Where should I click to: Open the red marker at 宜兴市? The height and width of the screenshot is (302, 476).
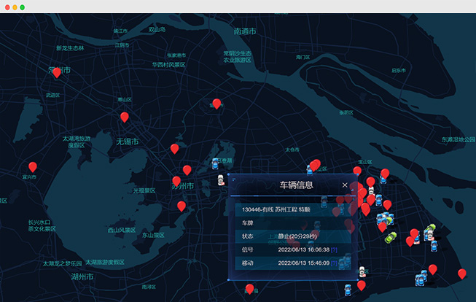coord(33,167)
